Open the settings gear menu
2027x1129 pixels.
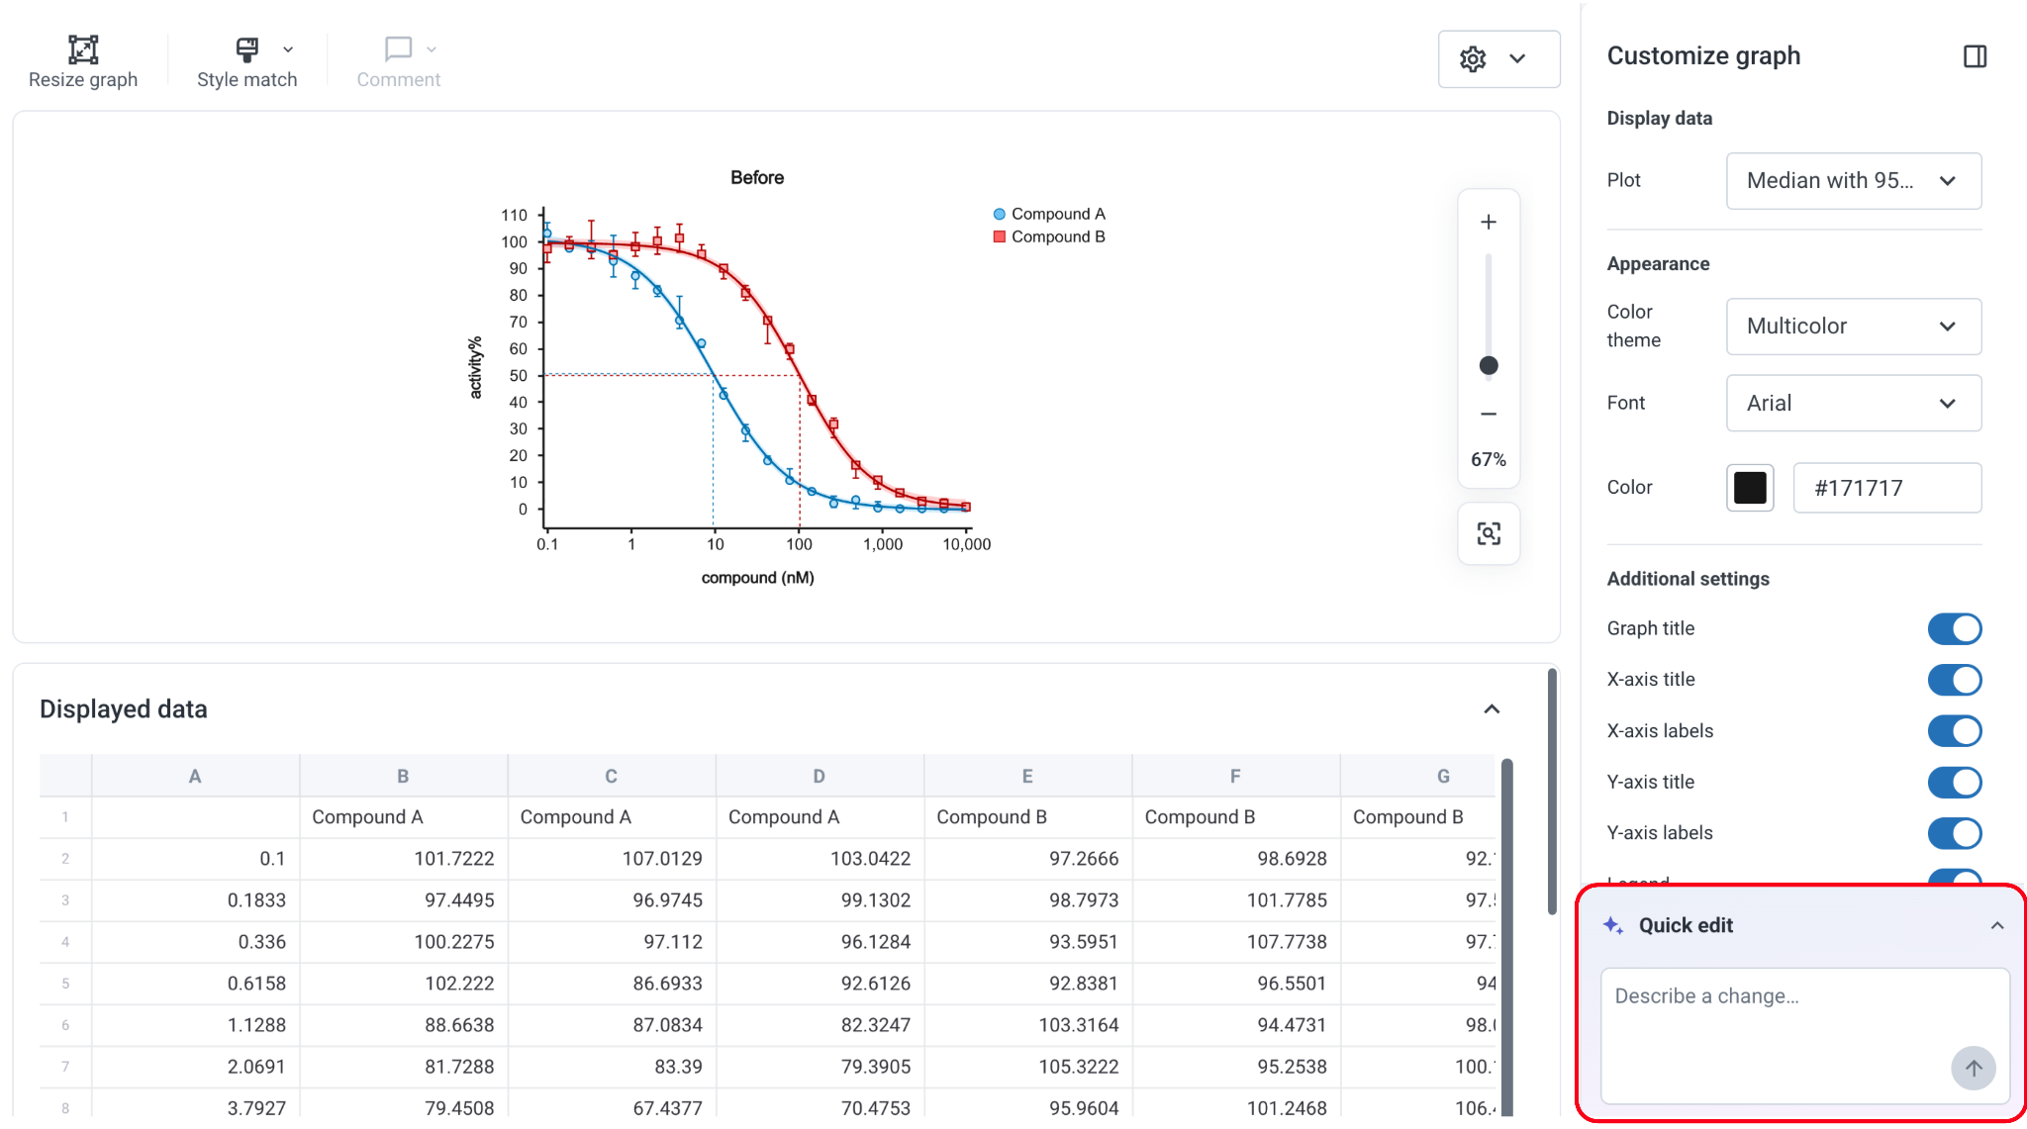pyautogui.click(x=1473, y=59)
